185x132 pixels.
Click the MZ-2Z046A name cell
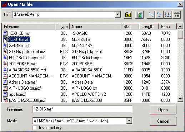click(x=82, y=46)
